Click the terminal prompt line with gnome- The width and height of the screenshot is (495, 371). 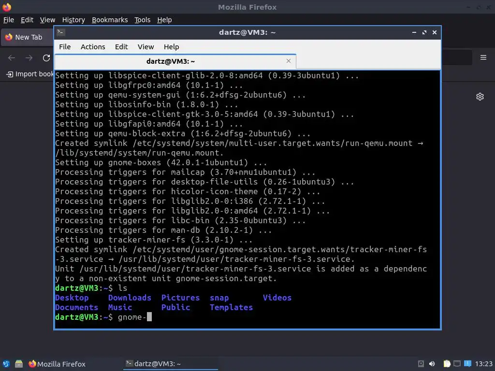pyautogui.click(x=103, y=317)
